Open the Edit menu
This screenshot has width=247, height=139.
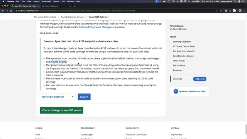23,2
